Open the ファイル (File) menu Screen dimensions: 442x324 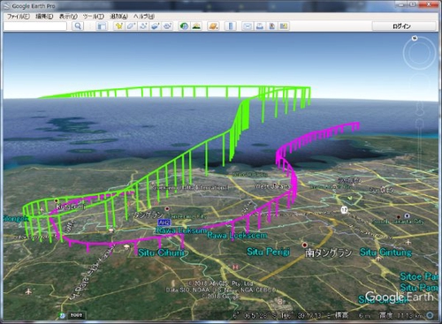(x=19, y=17)
